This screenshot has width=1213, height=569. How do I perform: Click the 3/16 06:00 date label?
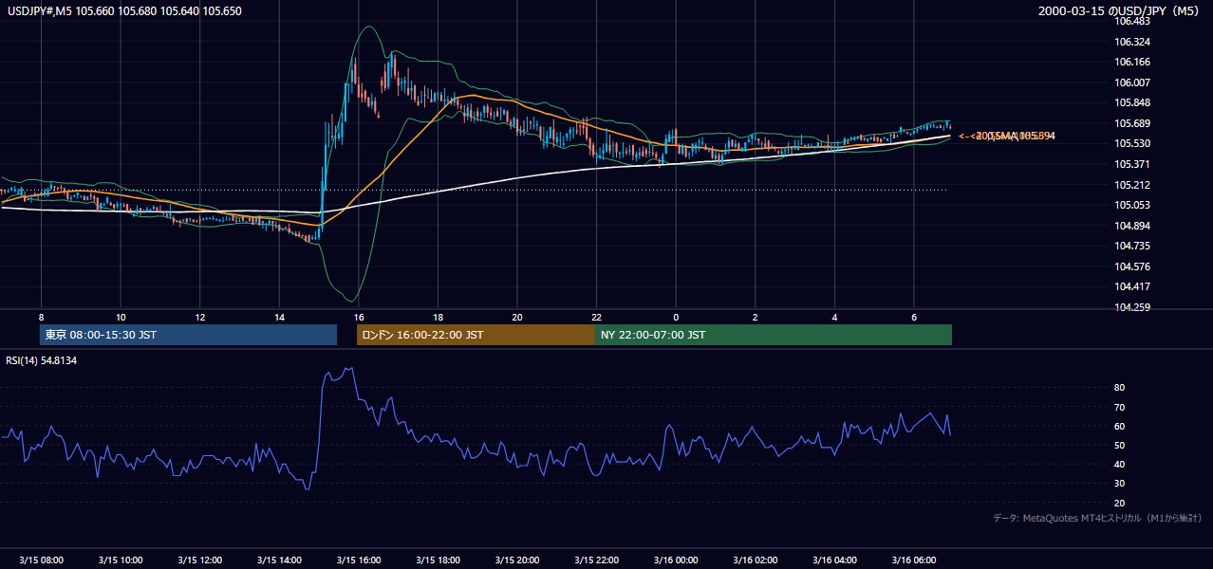[913, 560]
